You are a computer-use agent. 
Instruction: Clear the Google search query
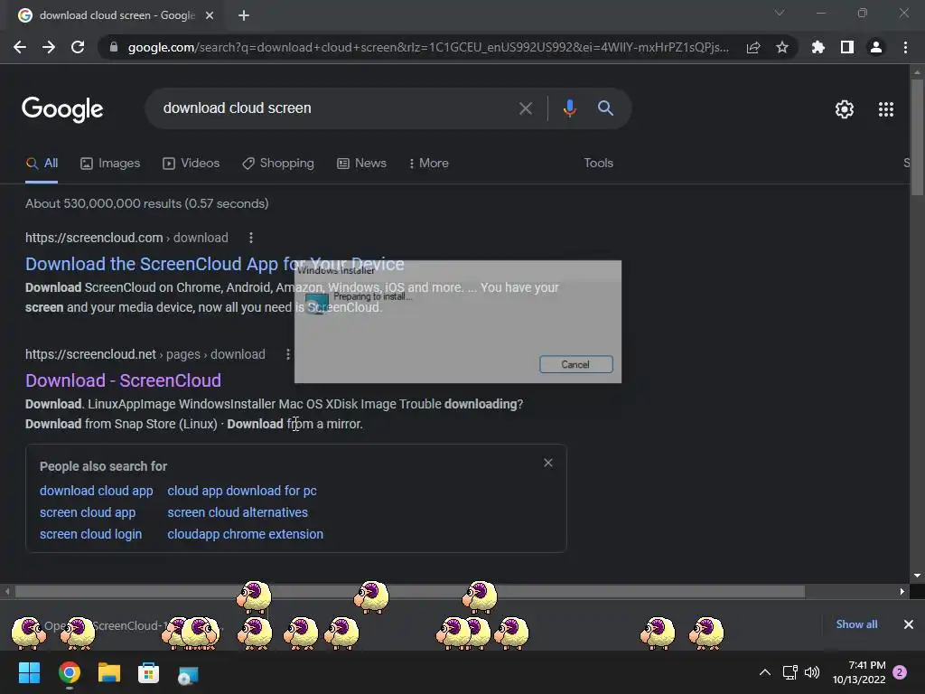(x=526, y=108)
